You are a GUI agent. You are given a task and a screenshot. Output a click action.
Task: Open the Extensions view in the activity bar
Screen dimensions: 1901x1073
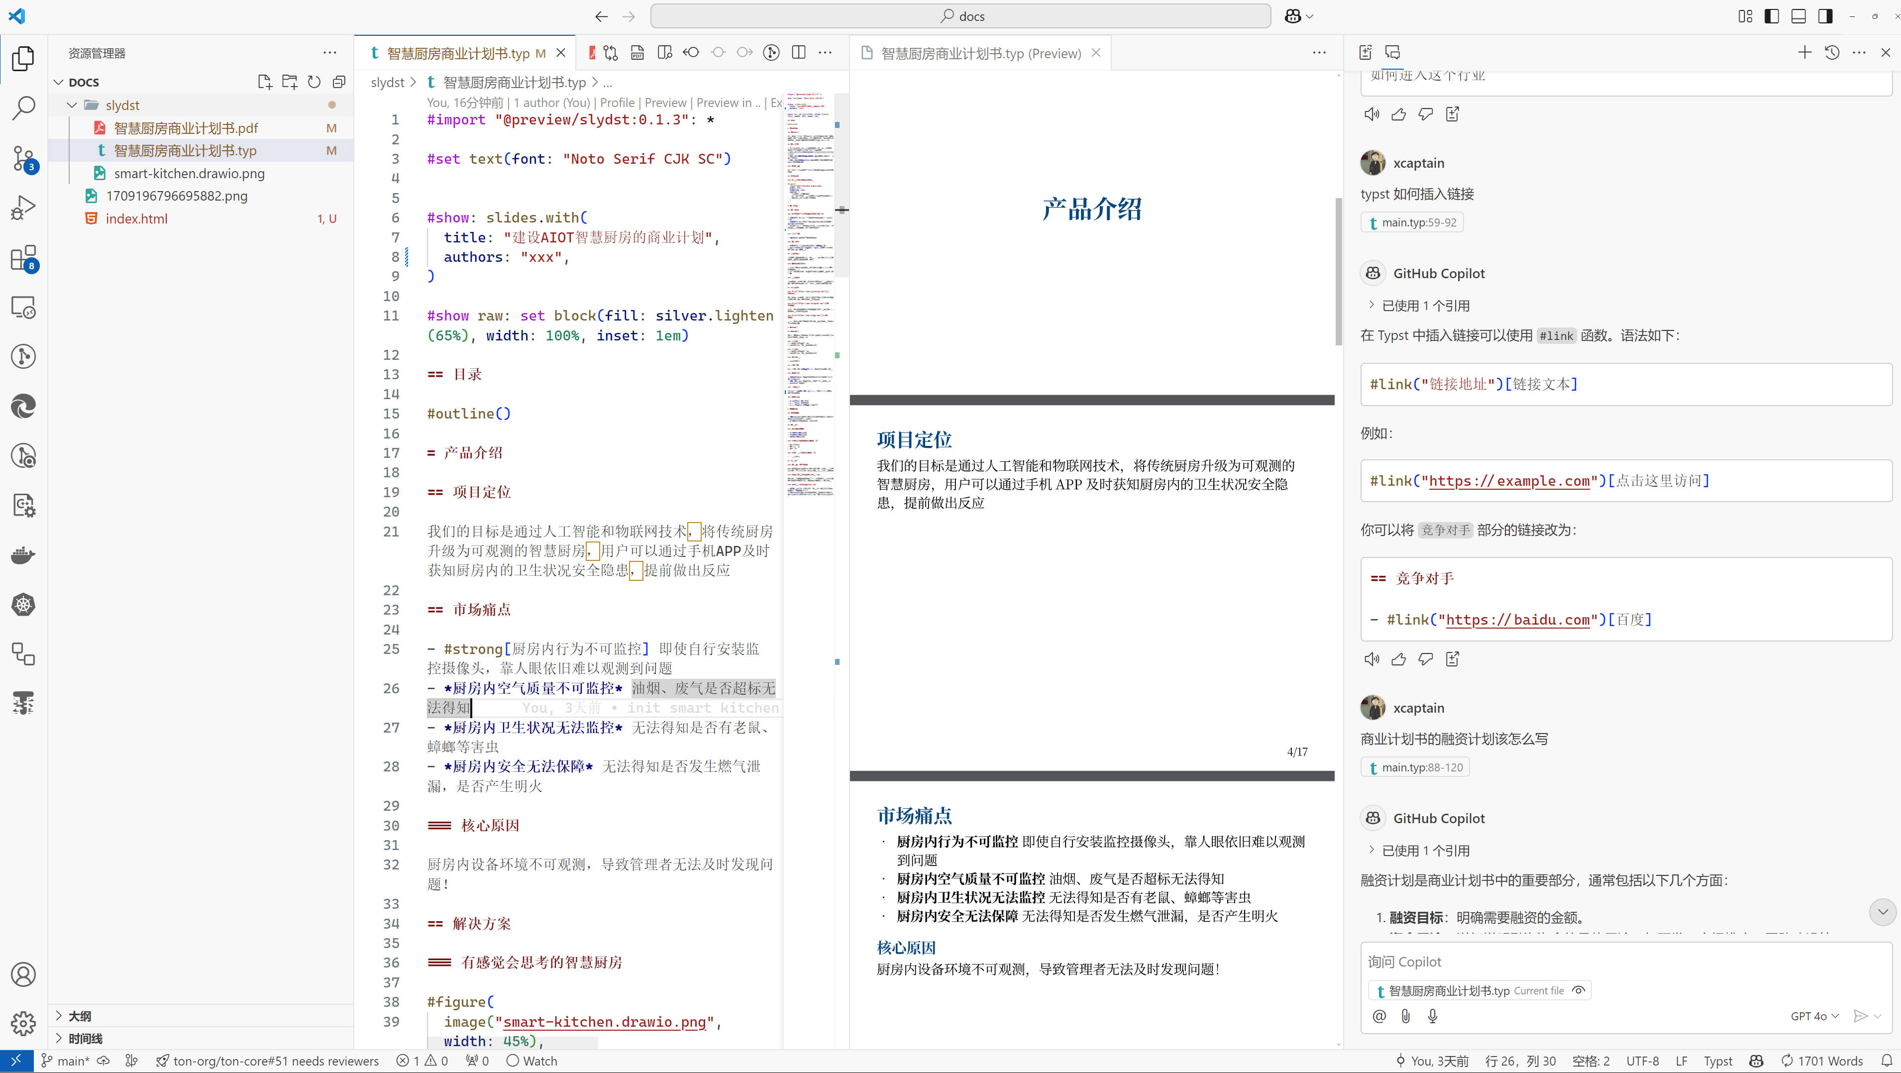[x=23, y=260]
